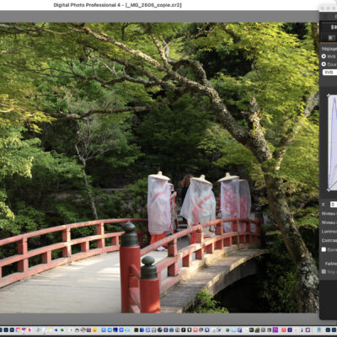The height and width of the screenshot is (337, 337).
Task: Select the Courbe radio button below RVB
Action: [x=324, y=64]
